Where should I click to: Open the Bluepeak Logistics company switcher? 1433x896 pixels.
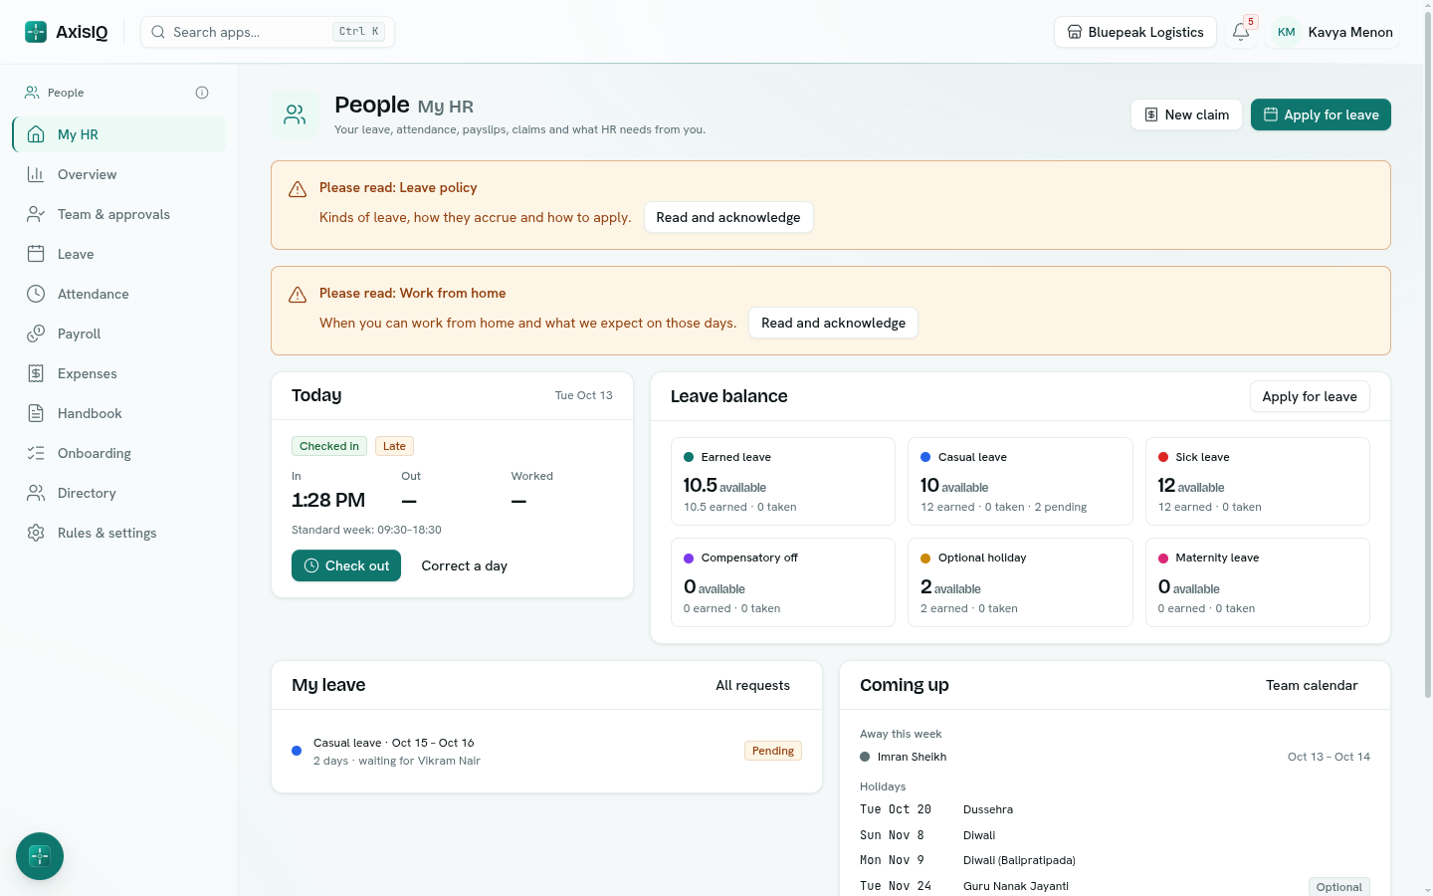click(x=1135, y=32)
